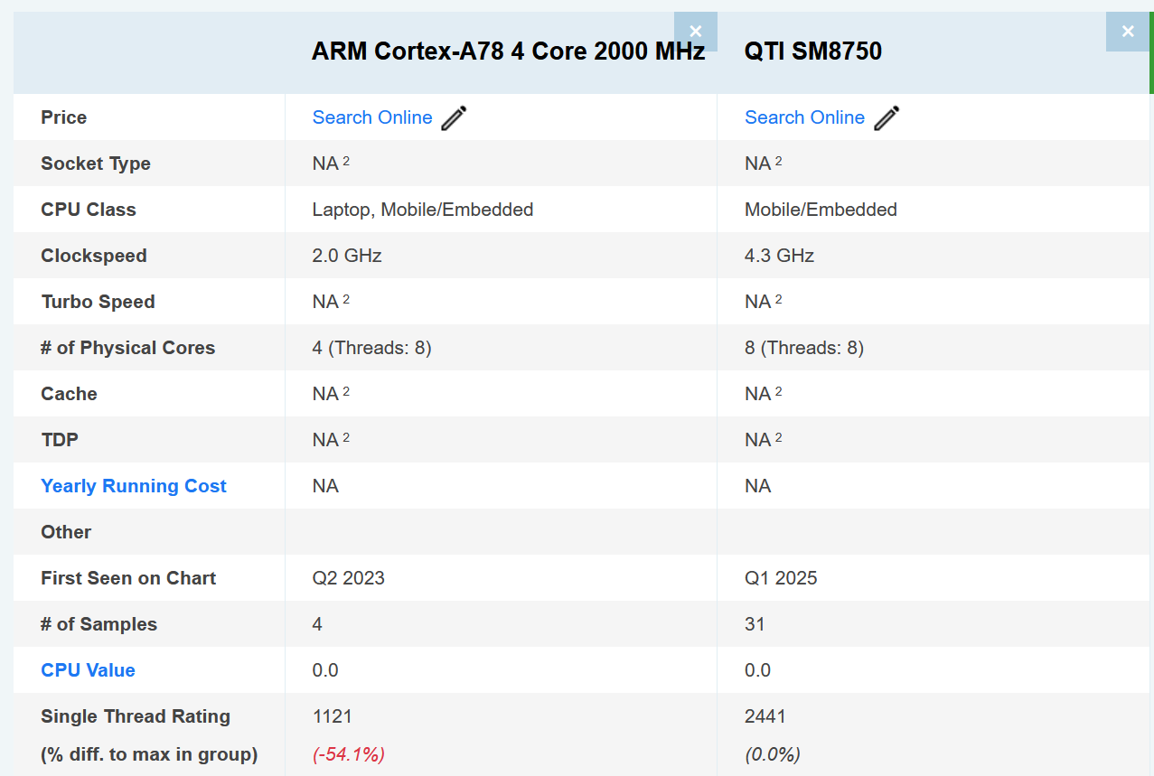Click the 2.0 GHz clockspeed value
Viewport: 1154px width, 776px height.
(347, 256)
